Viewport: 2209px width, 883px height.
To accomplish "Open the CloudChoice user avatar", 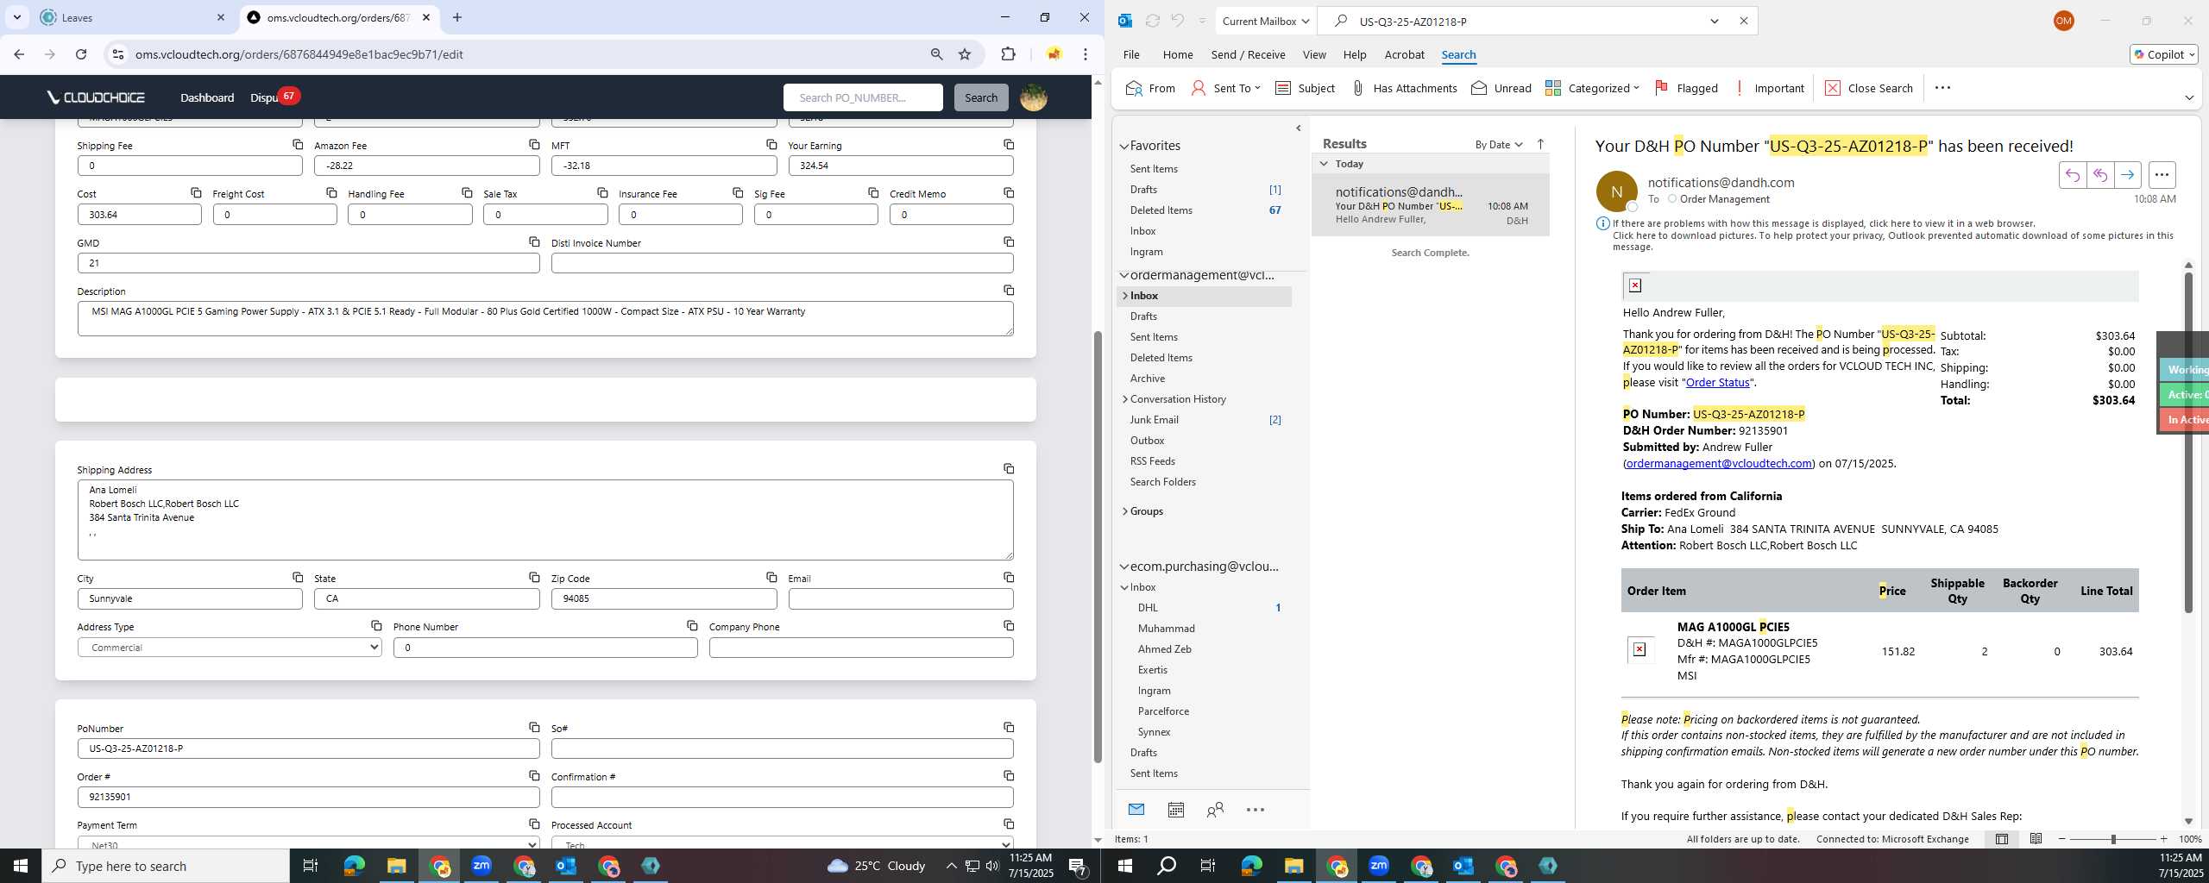I will pyautogui.click(x=1033, y=97).
